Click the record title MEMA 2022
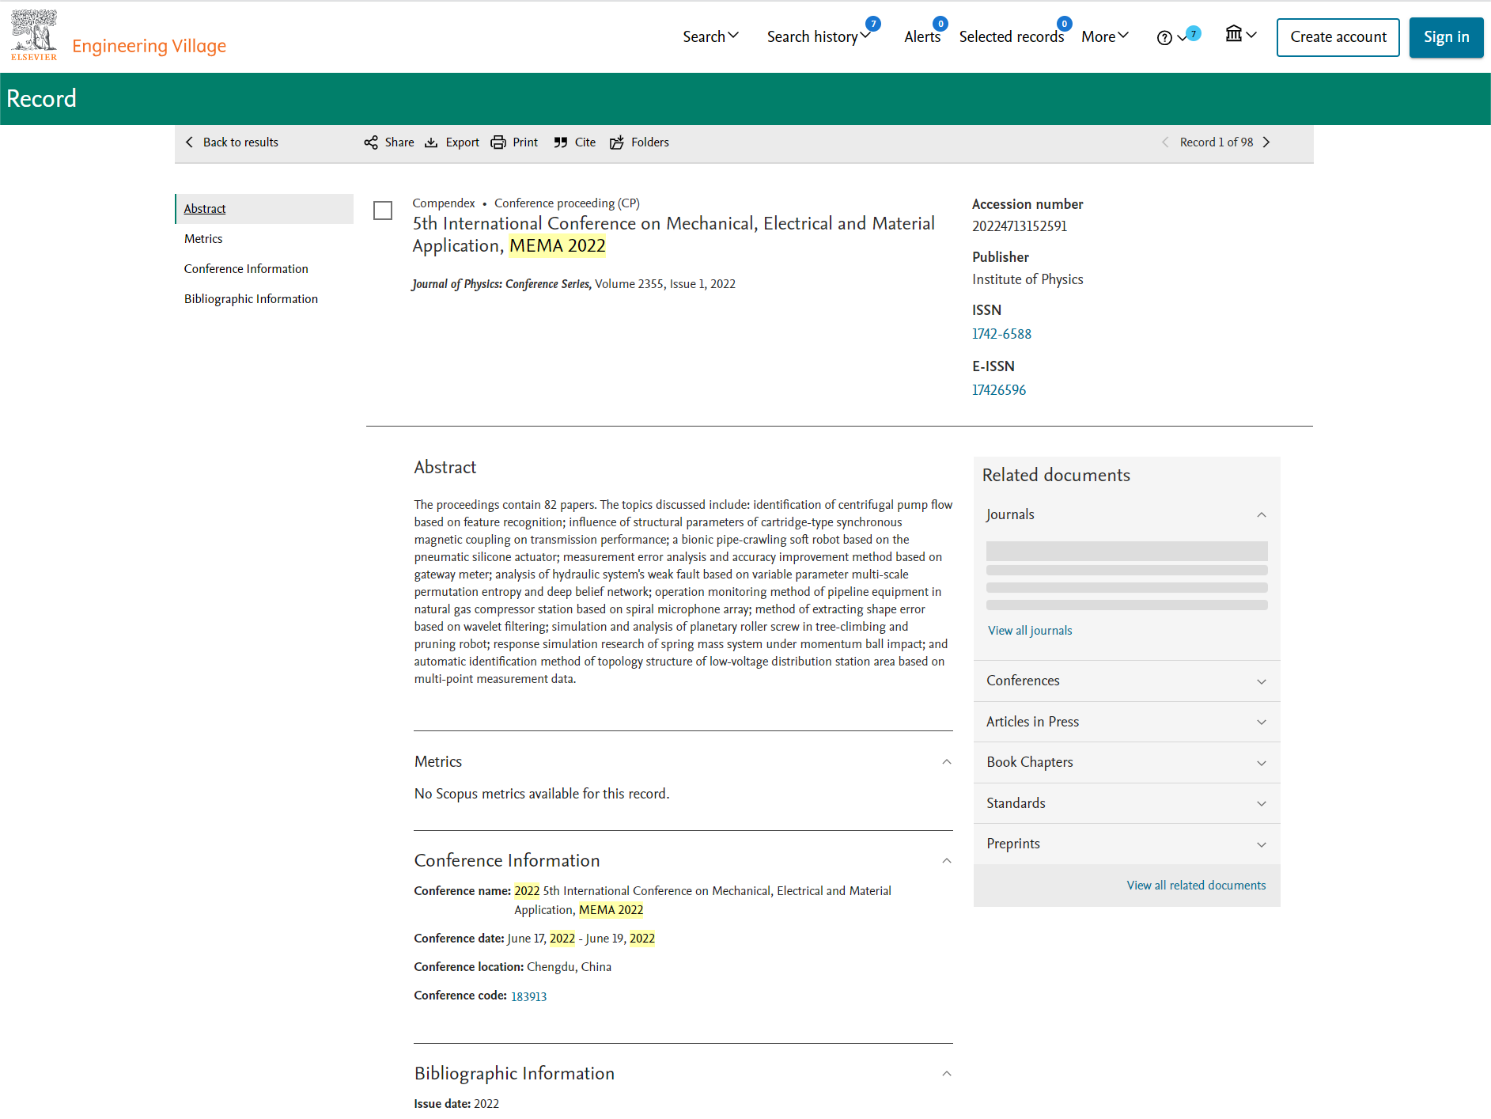The width and height of the screenshot is (1491, 1119). (x=673, y=234)
